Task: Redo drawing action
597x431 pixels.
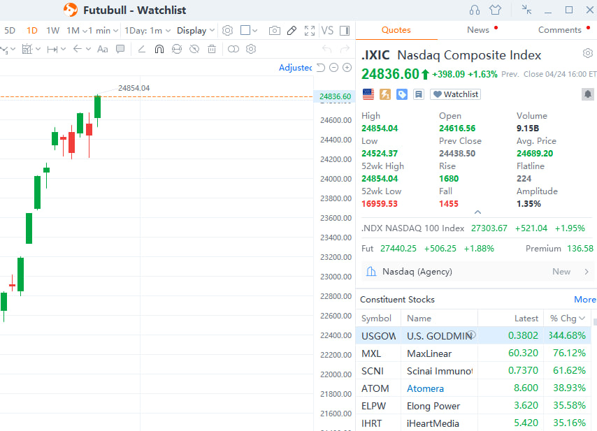Action: tap(345, 49)
